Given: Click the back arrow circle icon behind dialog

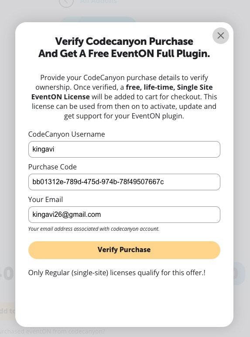Looking at the screenshot, I should 66,2.
